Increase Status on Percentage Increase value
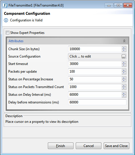 point(124,78)
